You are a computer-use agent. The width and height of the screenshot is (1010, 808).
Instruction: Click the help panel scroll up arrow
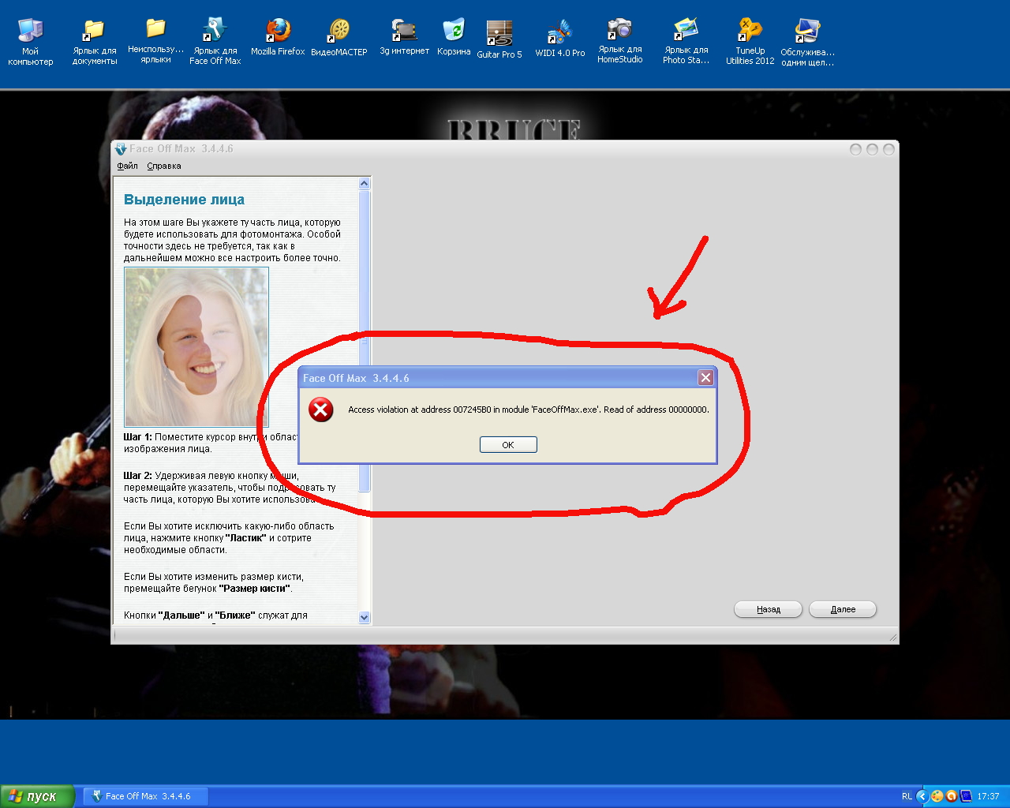365,183
